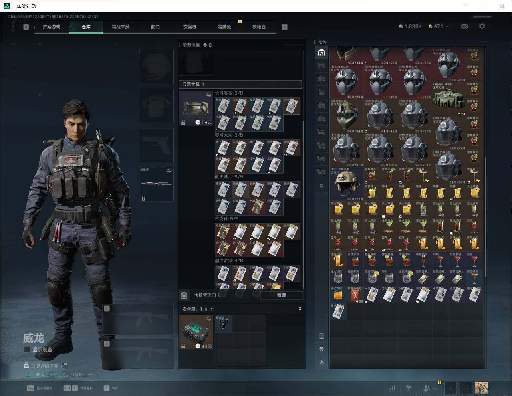Select H09 helmet with 41.0/41.0 durability
This screenshot has height=396, width=512.
coord(381,116)
